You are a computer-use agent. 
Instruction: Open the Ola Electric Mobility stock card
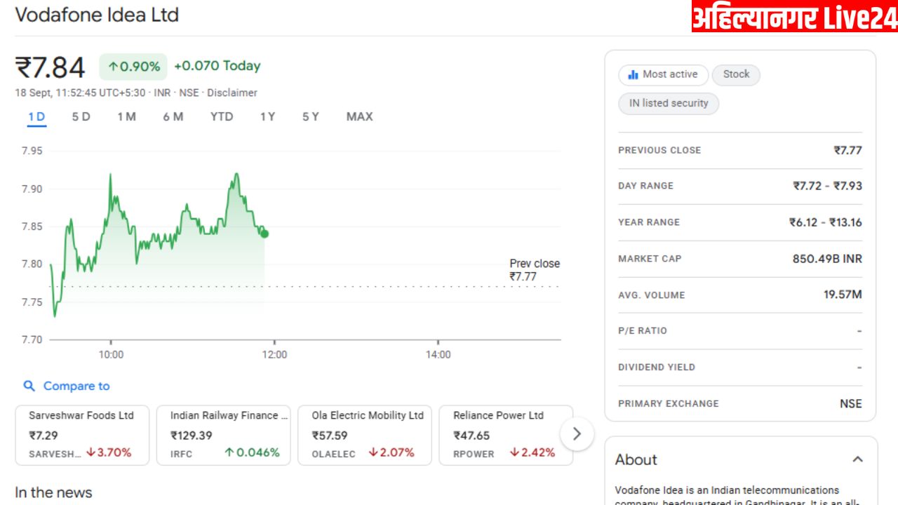(365, 435)
